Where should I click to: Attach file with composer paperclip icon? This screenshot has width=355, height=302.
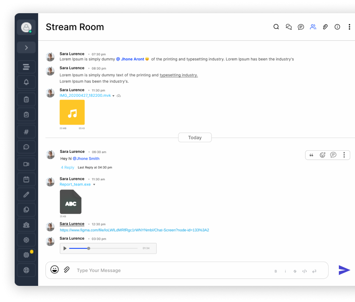pos(66,270)
